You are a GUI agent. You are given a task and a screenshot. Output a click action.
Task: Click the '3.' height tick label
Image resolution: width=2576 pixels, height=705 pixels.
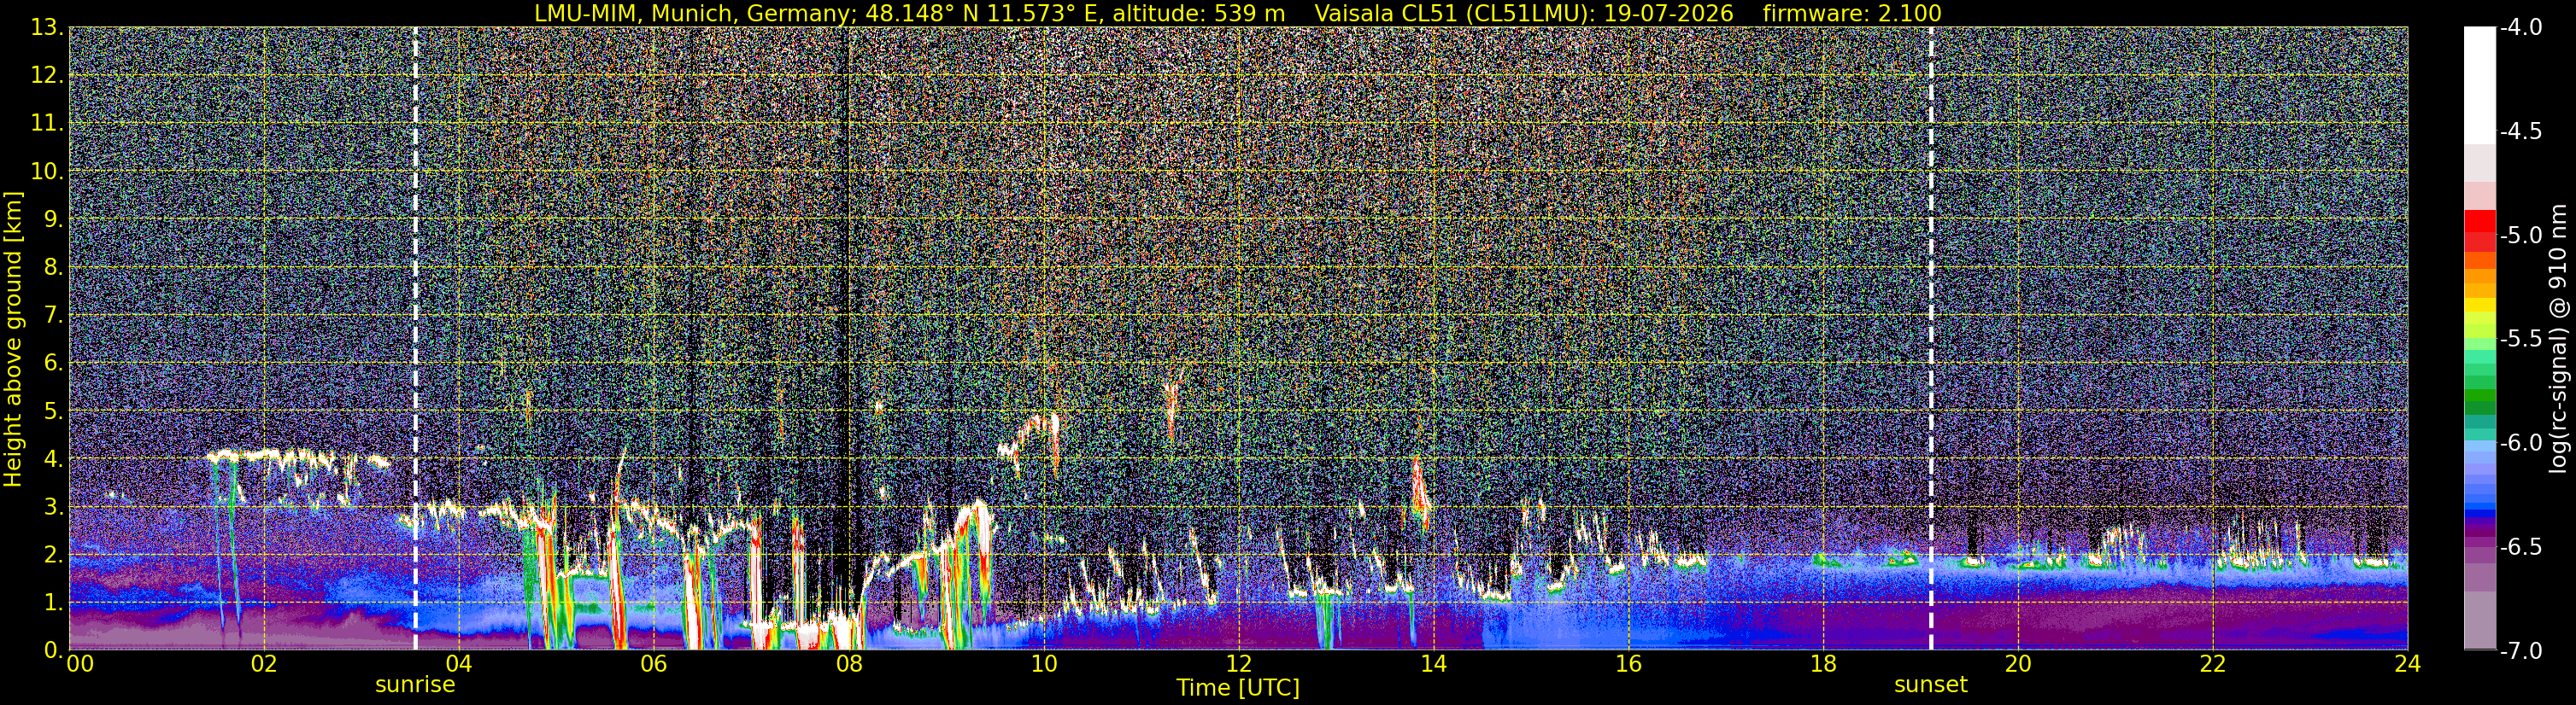[54, 507]
